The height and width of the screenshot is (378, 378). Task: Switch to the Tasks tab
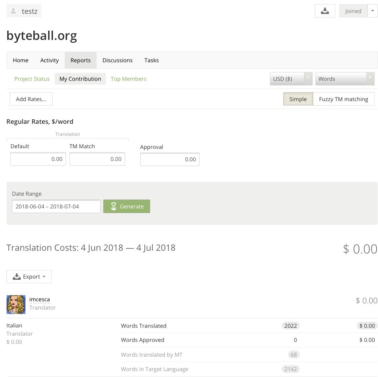[x=151, y=60]
